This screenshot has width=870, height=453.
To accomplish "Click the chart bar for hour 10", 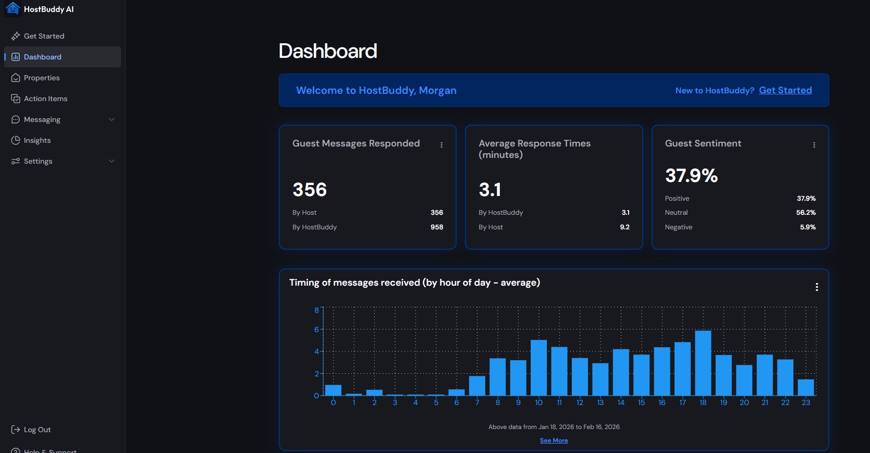I will click(x=538, y=368).
